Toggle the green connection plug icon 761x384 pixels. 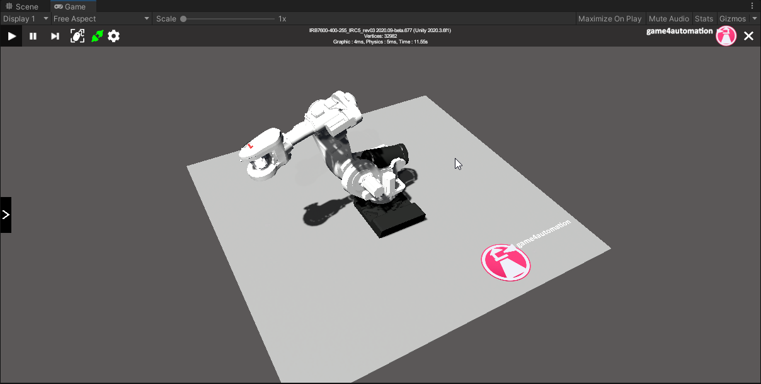pyautogui.click(x=96, y=36)
